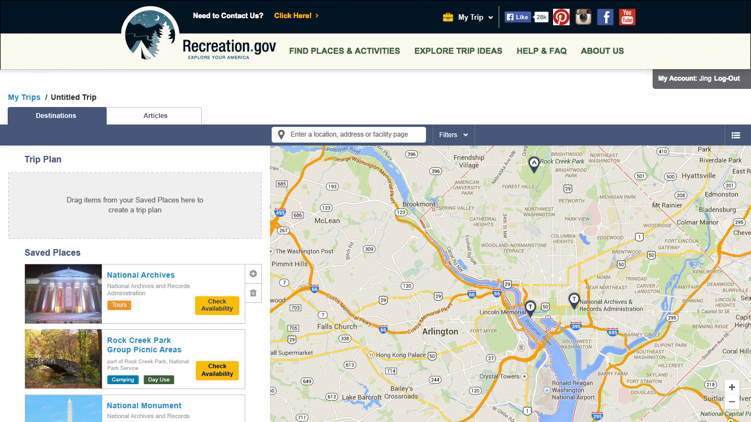The image size is (751, 422).
Task: Open Rock Creek Park Group Picnic Areas link
Action: (144, 345)
